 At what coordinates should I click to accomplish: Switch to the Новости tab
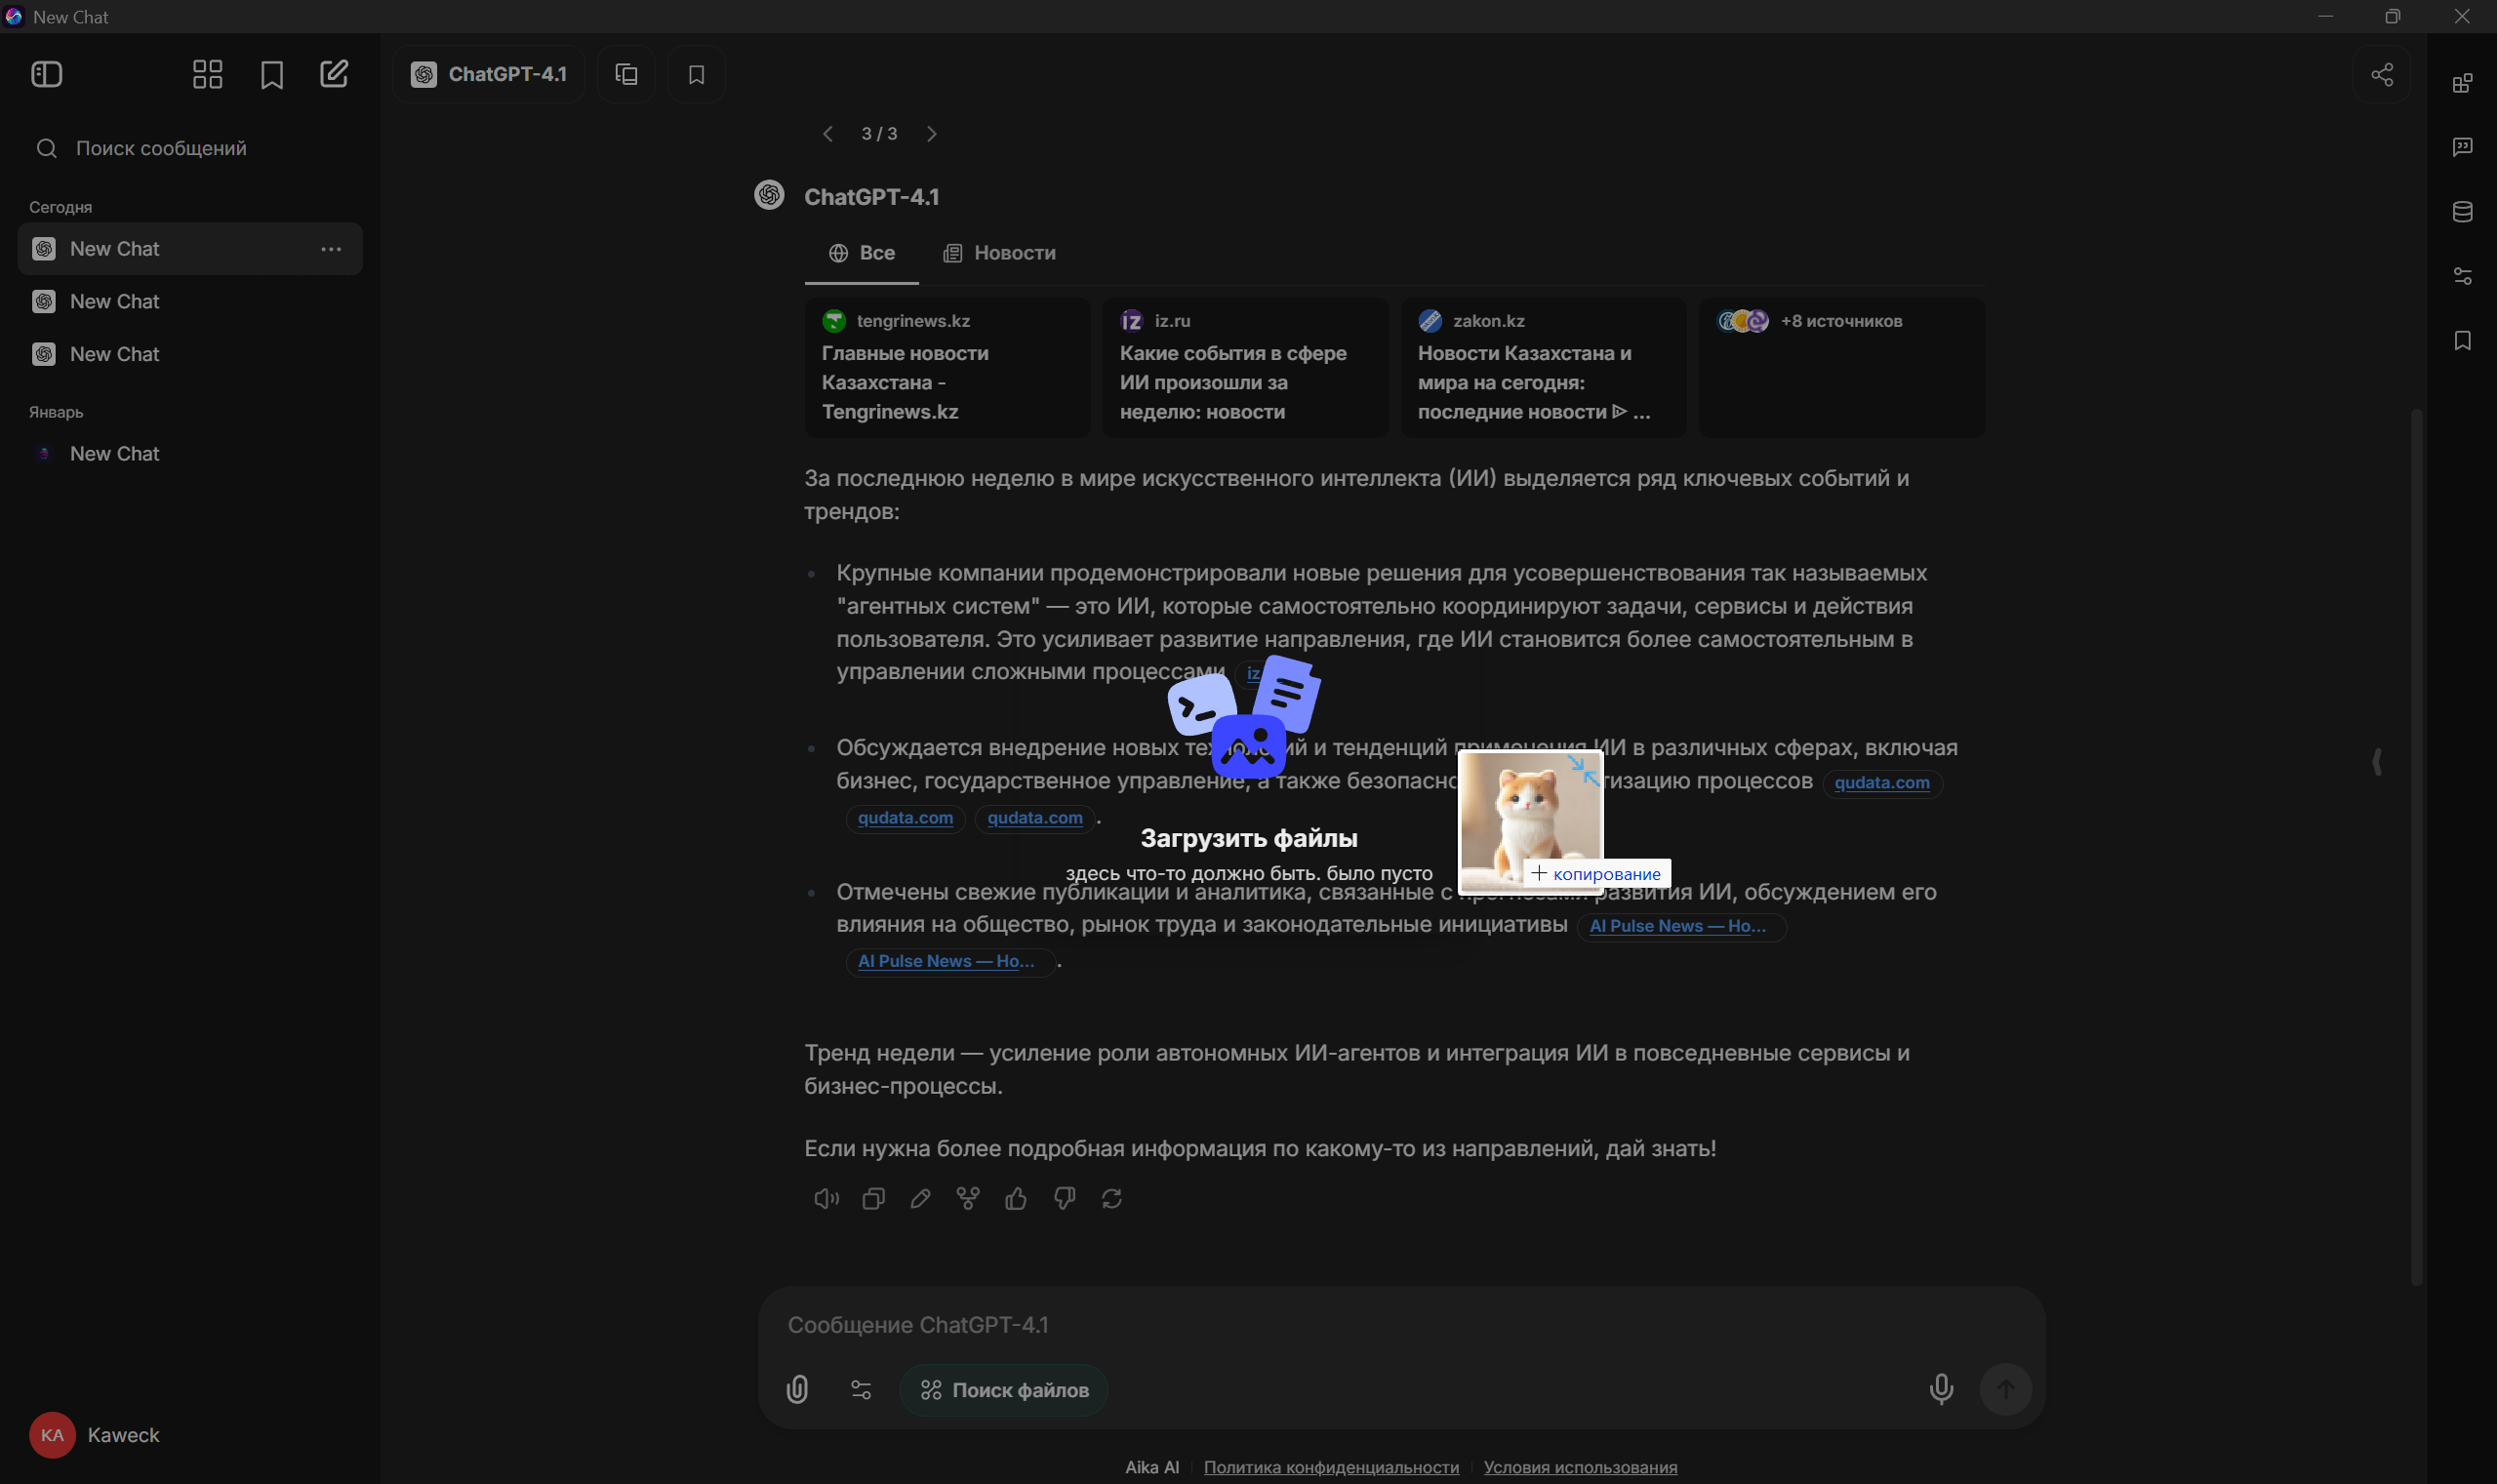[x=999, y=253]
